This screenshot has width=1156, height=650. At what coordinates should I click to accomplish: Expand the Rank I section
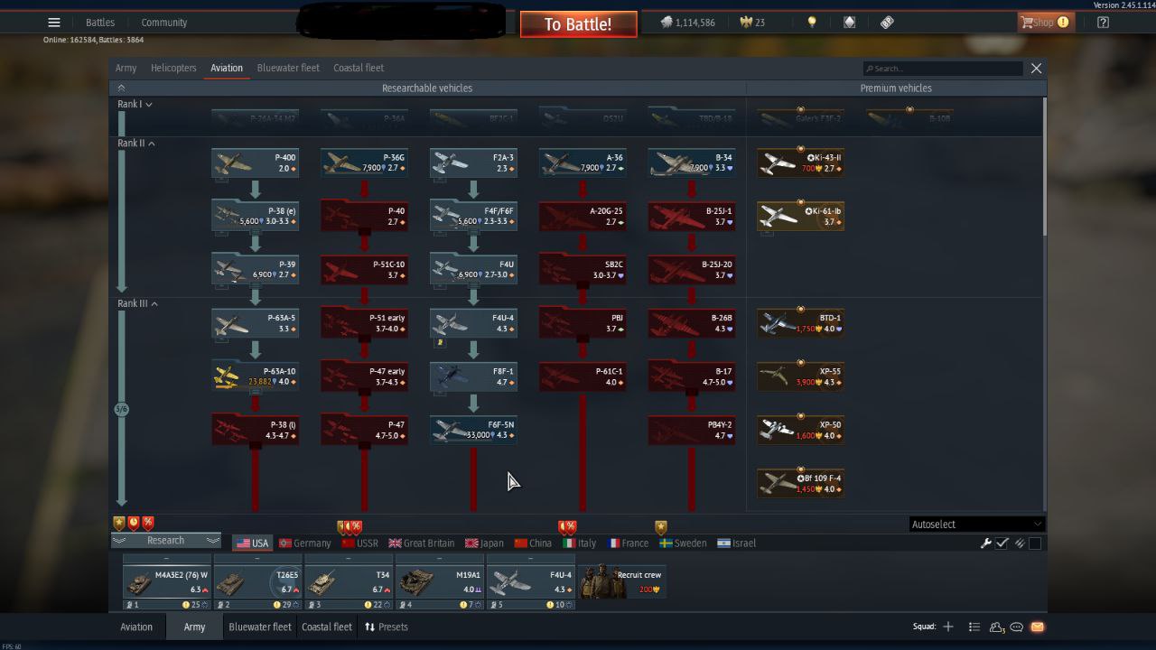click(x=135, y=105)
